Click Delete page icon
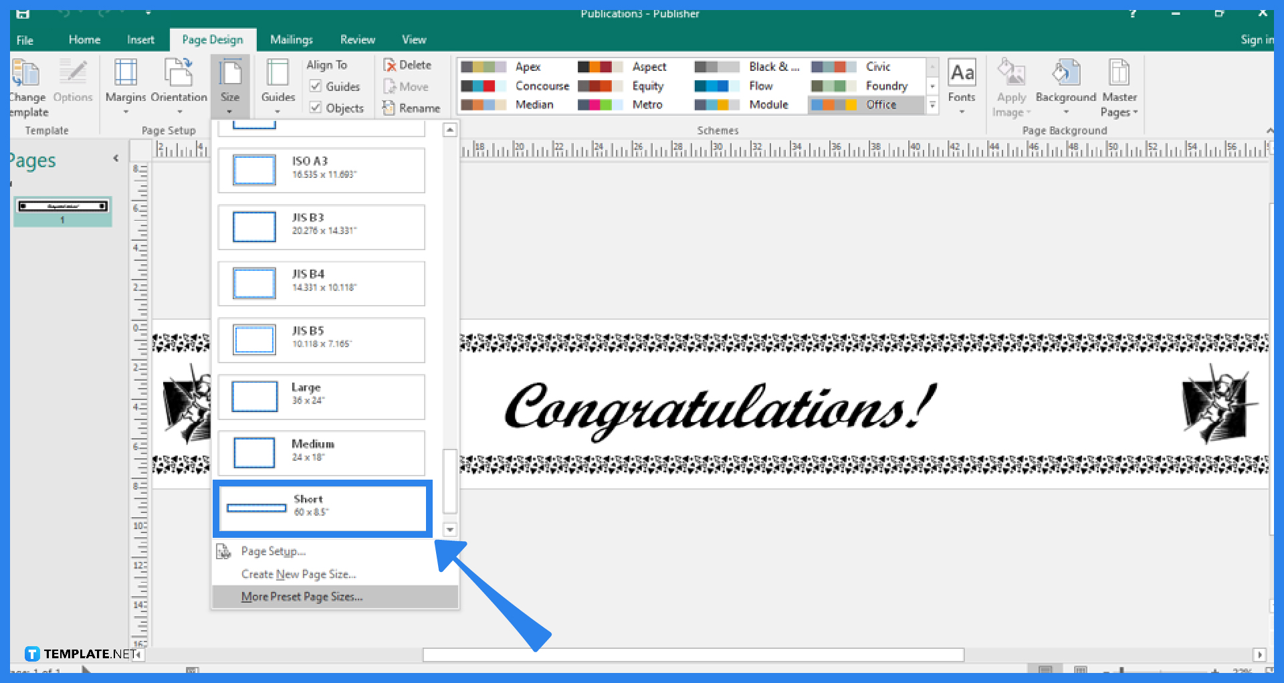This screenshot has height=683, width=1284. click(390, 65)
